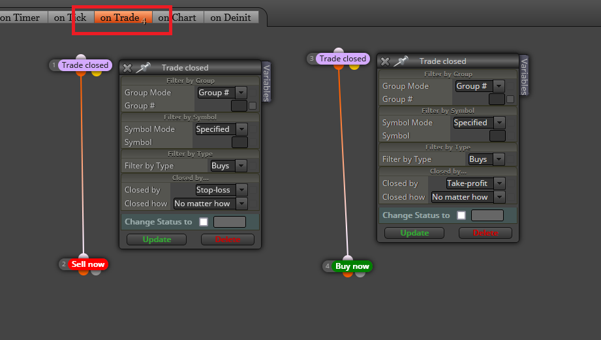Click Change Status value field in right panel
The image size is (601, 340).
click(487, 215)
